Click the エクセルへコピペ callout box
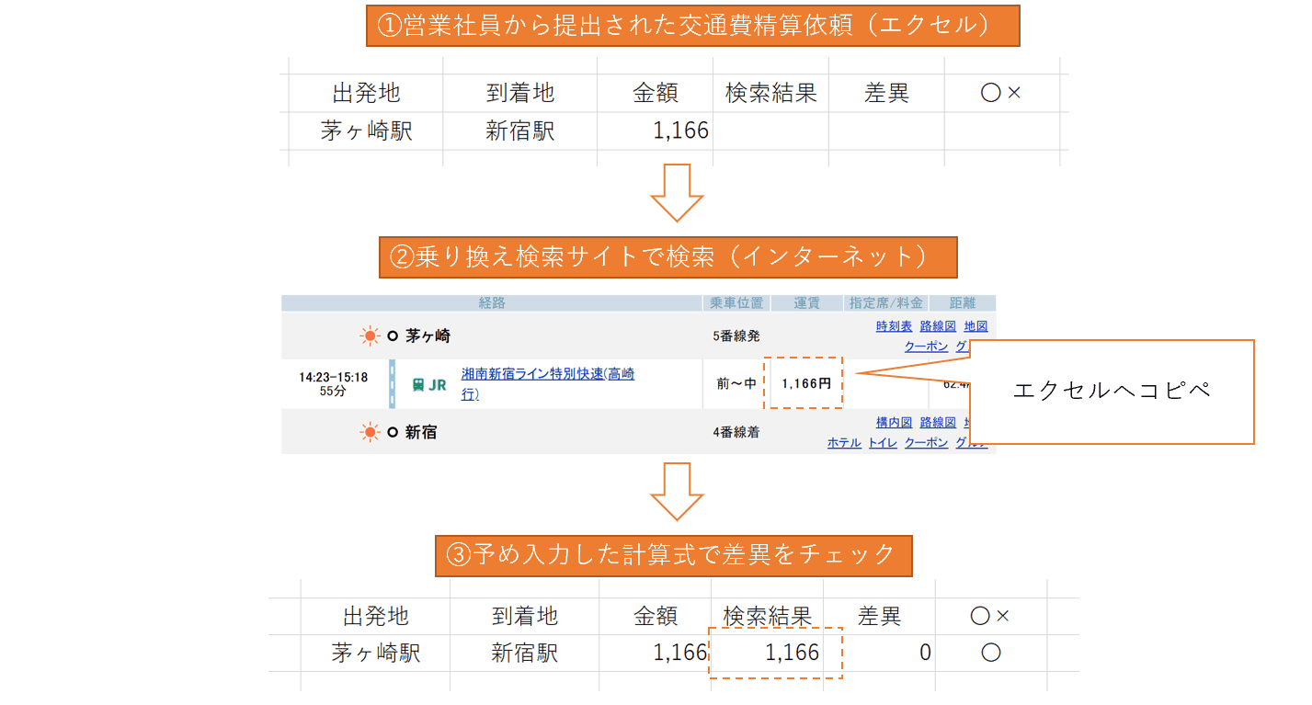1312x705 pixels. coord(1112,392)
